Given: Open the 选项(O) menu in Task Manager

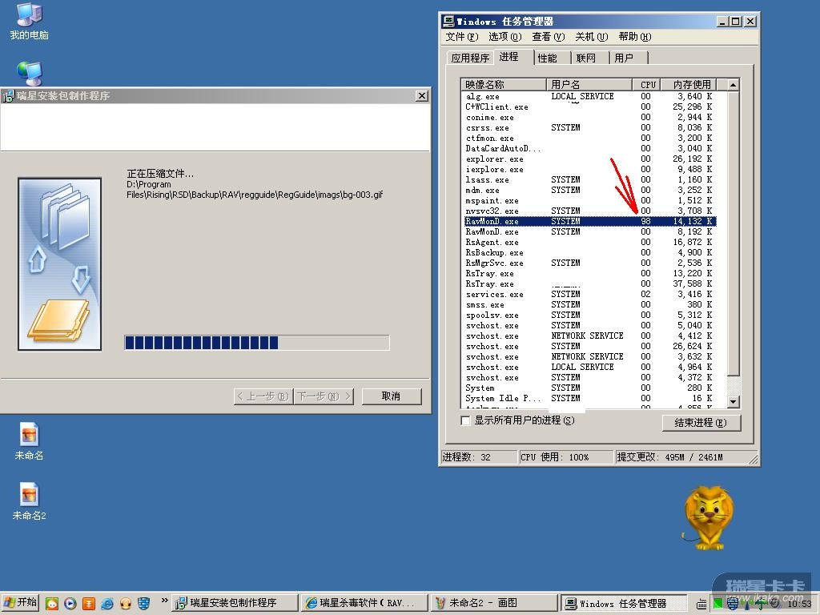Looking at the screenshot, I should (504, 37).
